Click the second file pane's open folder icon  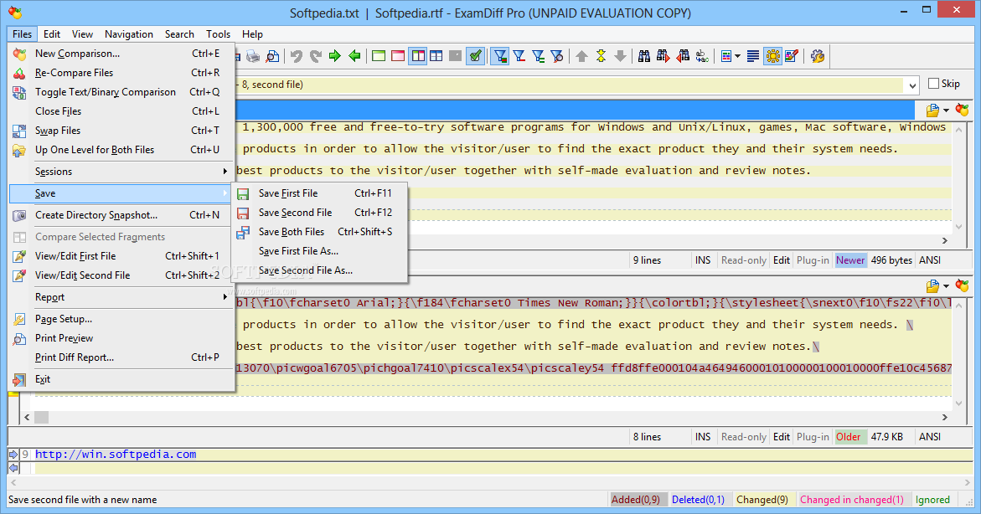pos(932,285)
